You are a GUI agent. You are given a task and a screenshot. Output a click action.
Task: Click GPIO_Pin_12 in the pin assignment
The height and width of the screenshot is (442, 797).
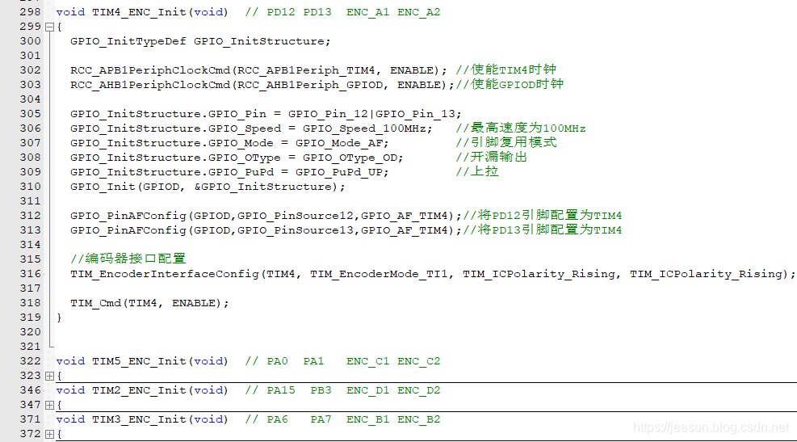(x=328, y=114)
